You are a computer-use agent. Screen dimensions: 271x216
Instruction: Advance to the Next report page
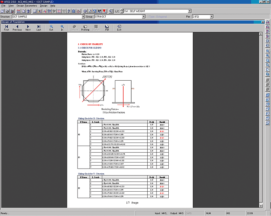click(x=28, y=28)
